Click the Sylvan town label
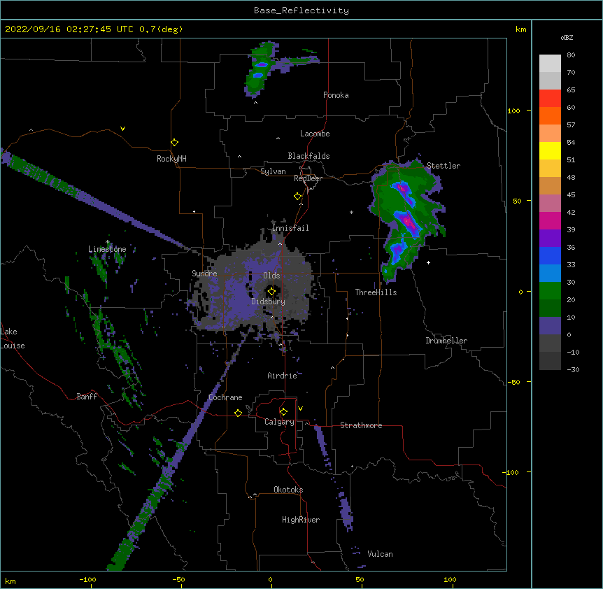This screenshot has height=589, width=603. (x=273, y=171)
